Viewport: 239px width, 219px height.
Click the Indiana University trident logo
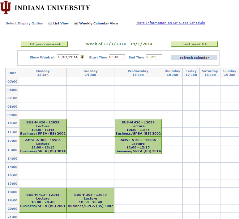6,7
